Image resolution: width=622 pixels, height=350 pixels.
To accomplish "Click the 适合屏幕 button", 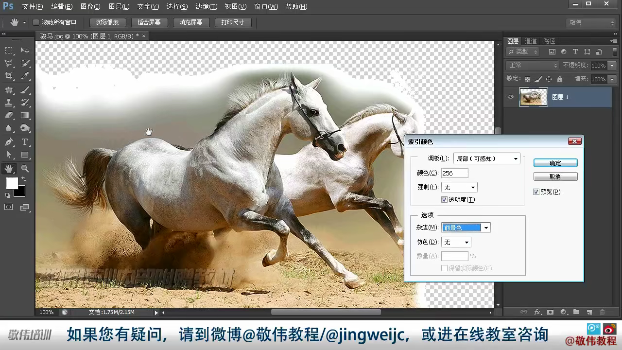I will 150,22.
